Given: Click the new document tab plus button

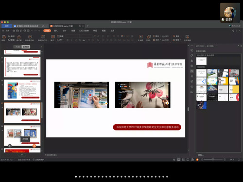Looking at the screenshot, I should 88,26.
